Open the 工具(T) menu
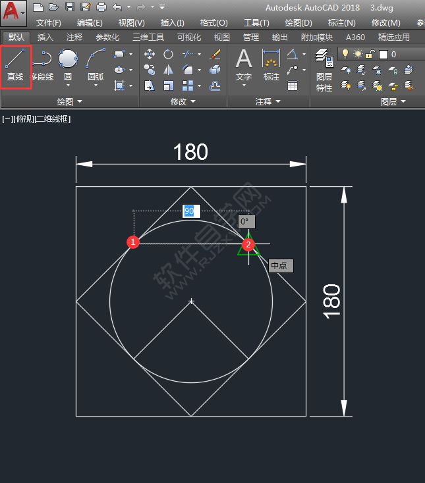Screen dimensions: 425x483 click(256, 23)
